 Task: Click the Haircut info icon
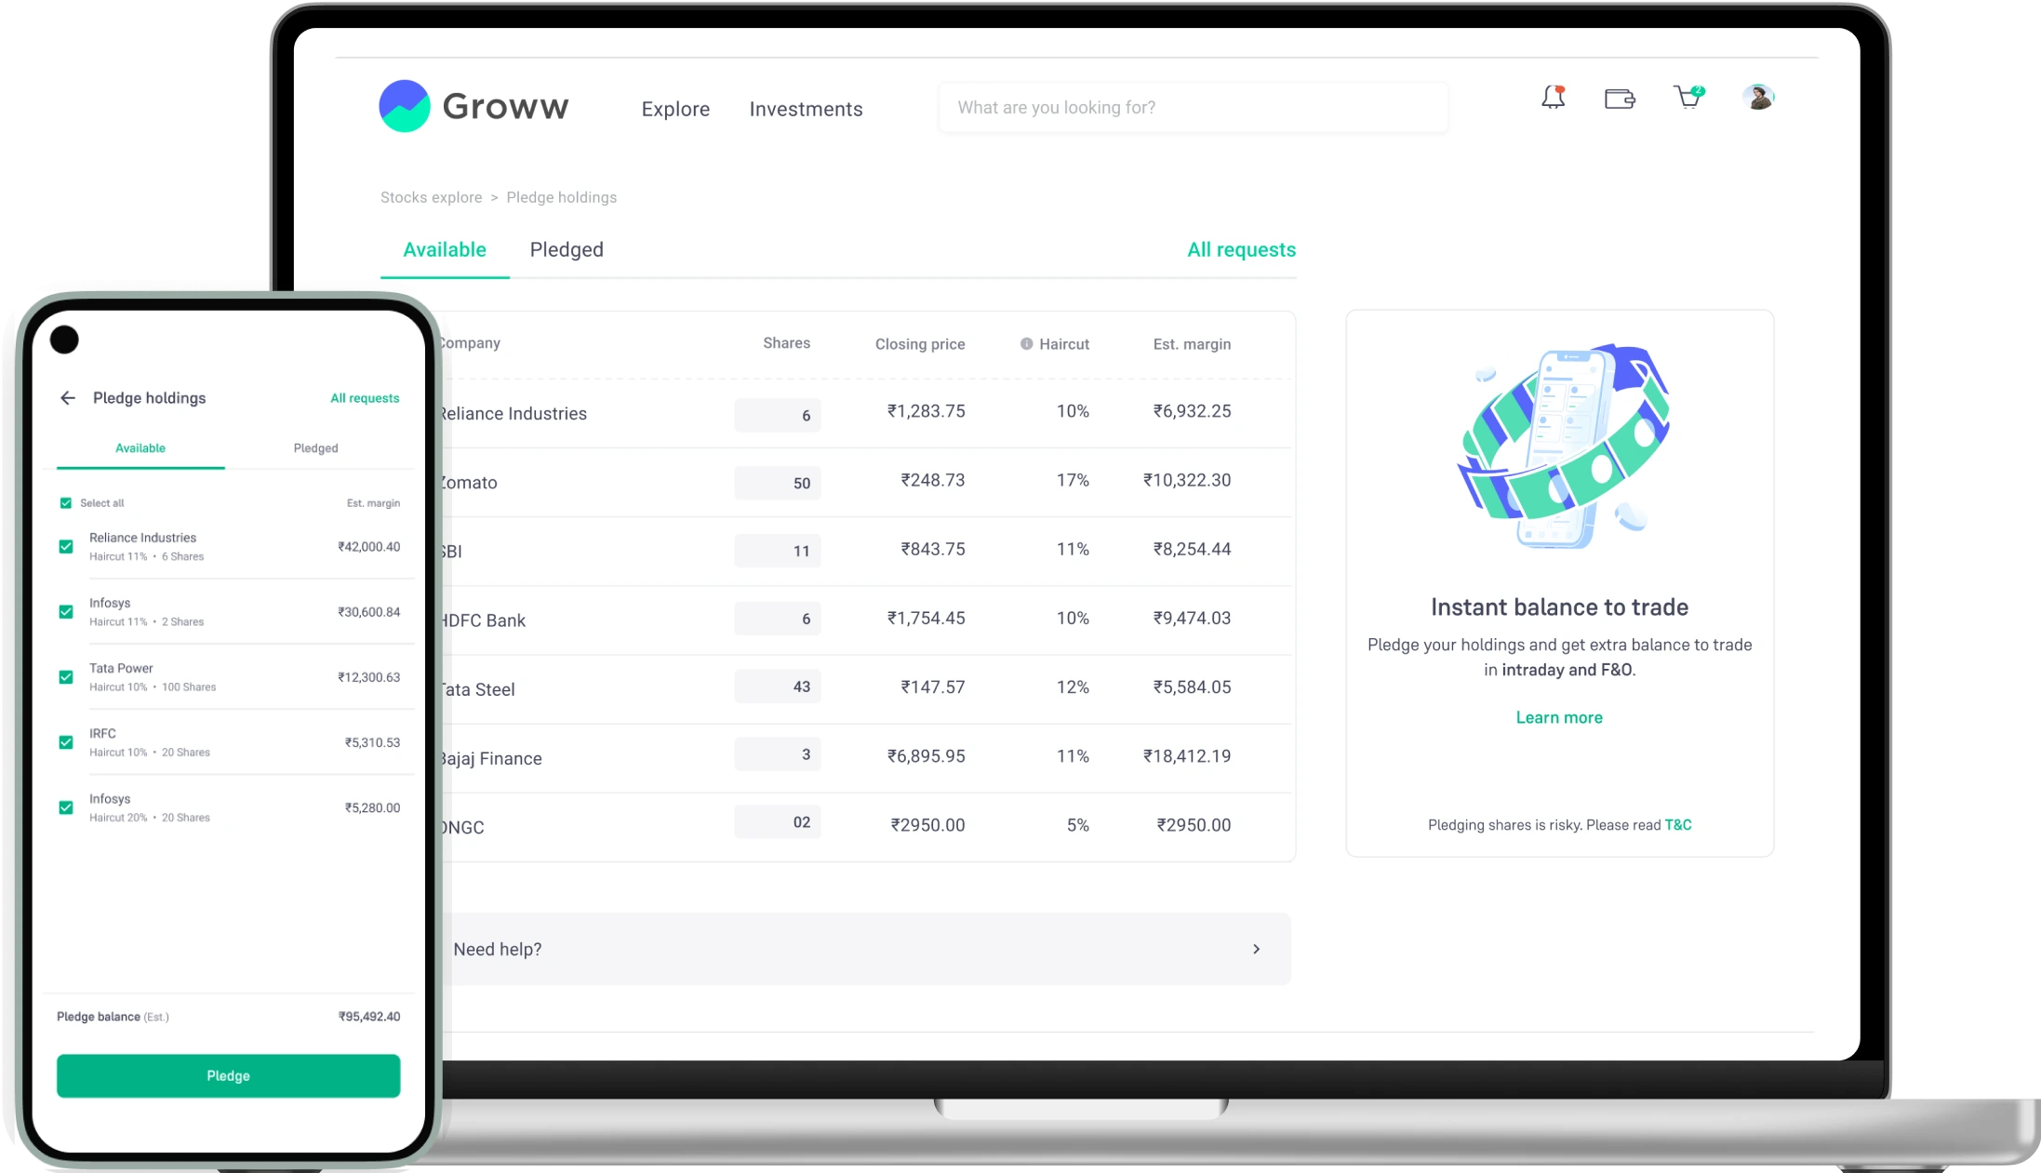(x=1026, y=344)
